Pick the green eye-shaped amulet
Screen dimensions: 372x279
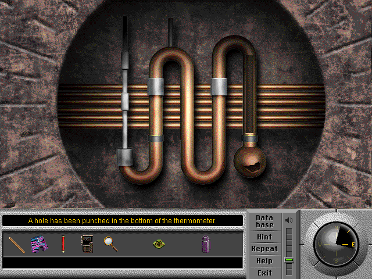click(x=158, y=244)
